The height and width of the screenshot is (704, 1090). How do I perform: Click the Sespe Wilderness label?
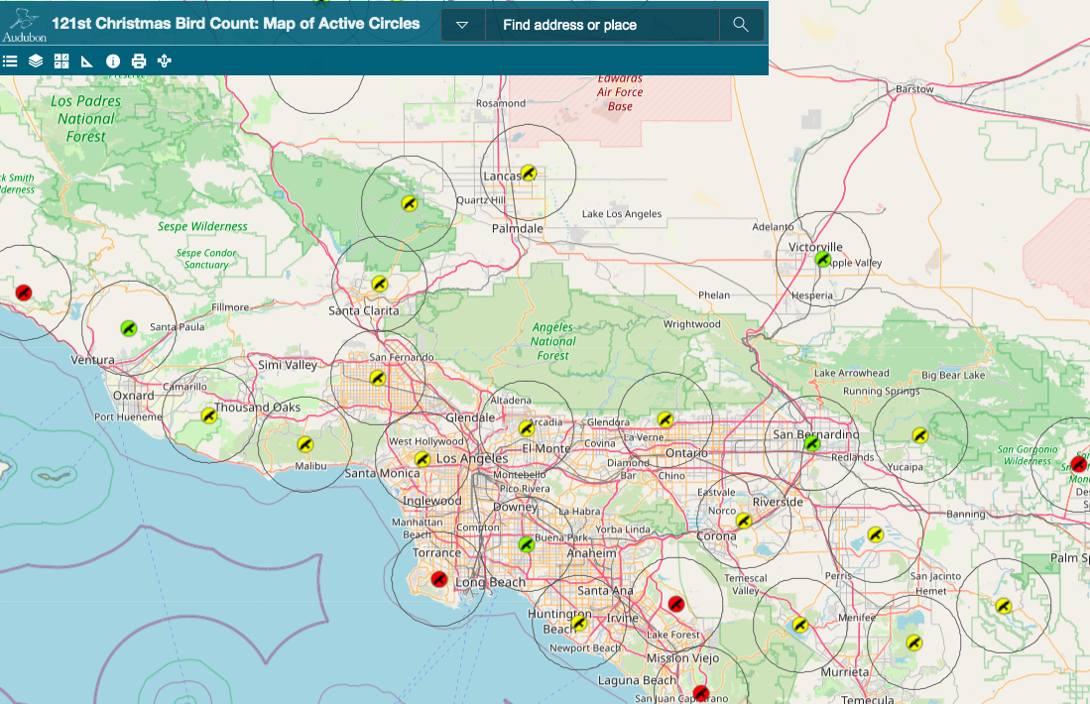pyautogui.click(x=202, y=226)
